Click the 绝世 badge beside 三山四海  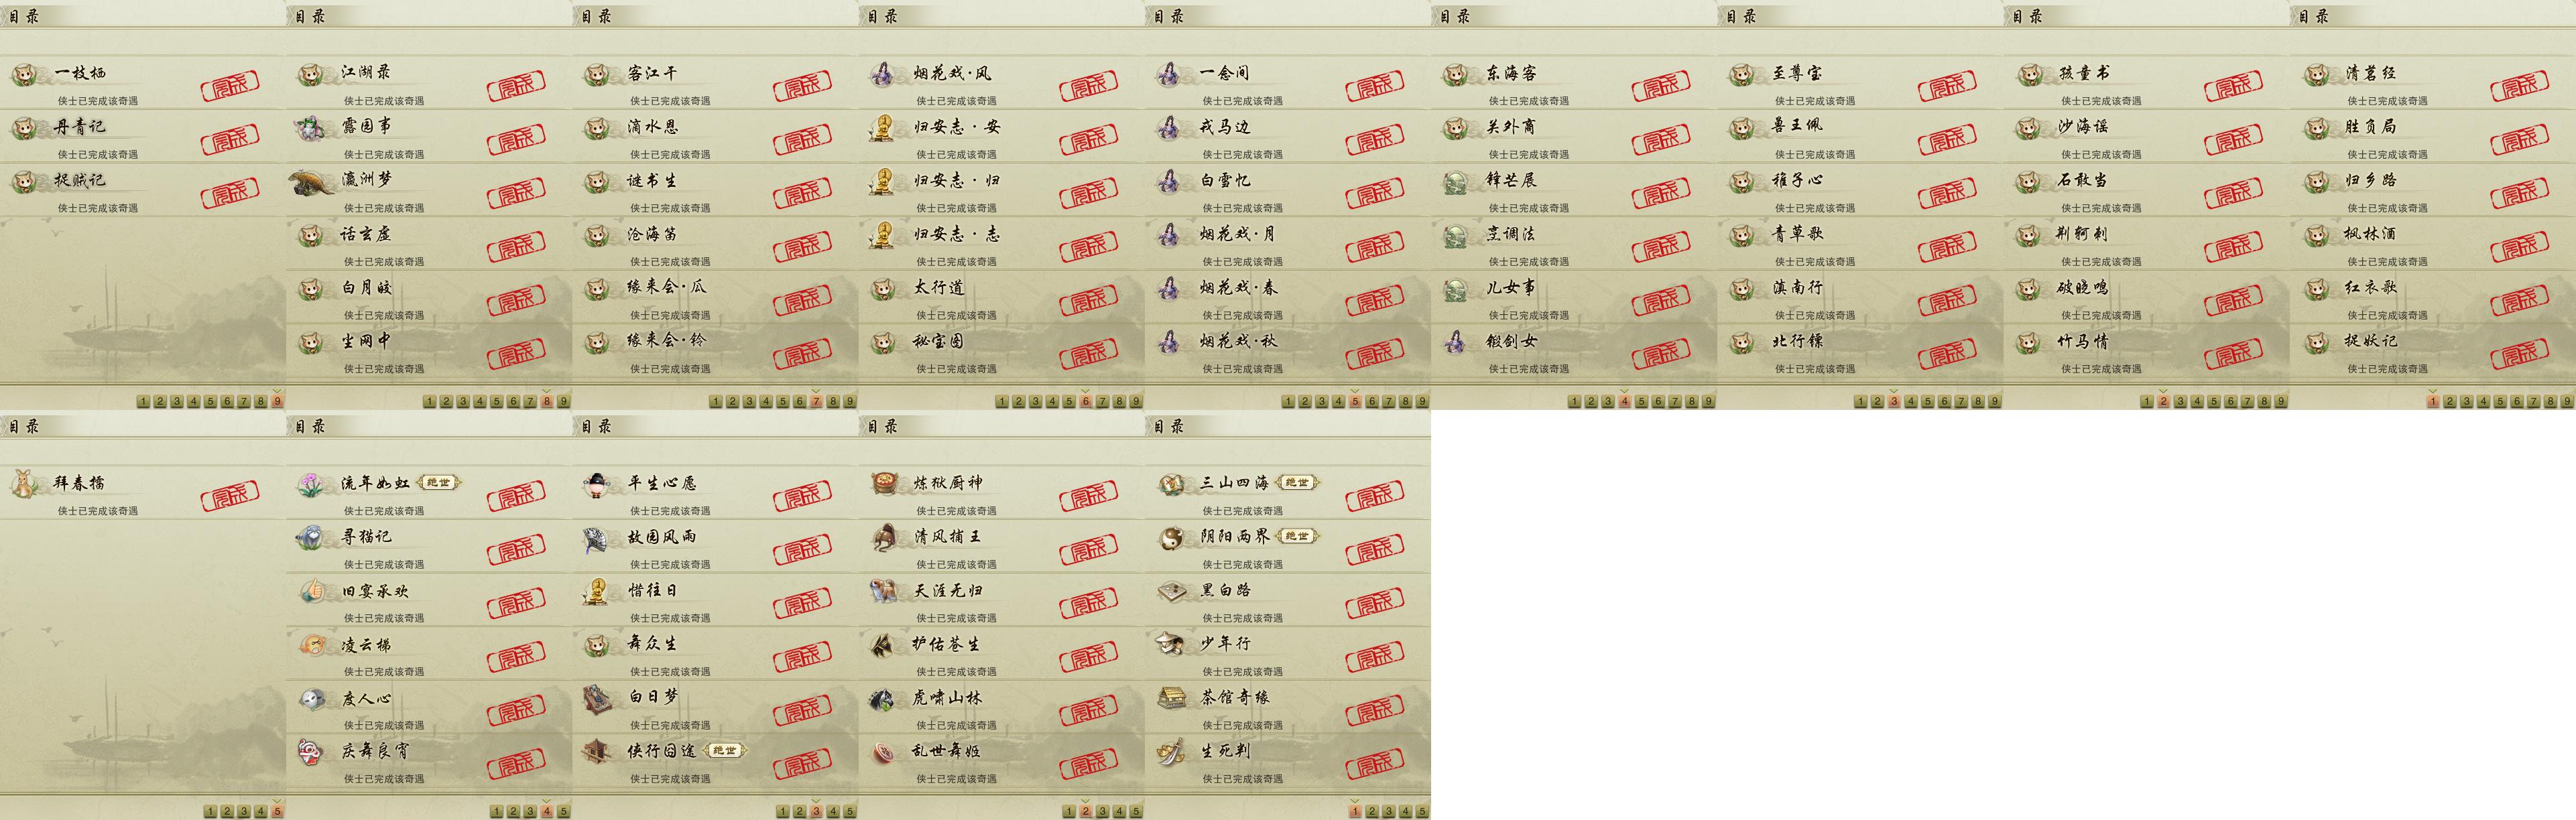pos(1297,483)
